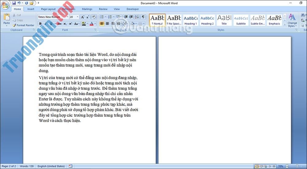Apply the Heading 1 style
Image resolution: width=307 pixels, height=169 pixels.
(191, 20)
